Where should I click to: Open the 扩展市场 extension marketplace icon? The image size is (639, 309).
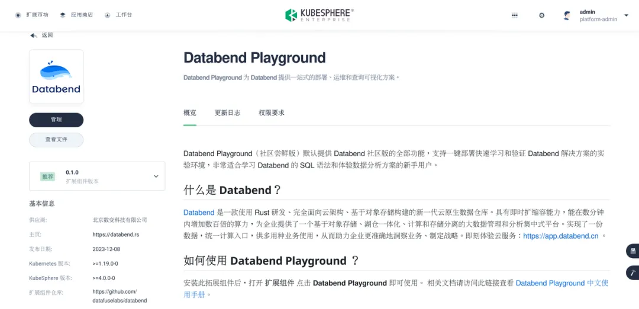pyautogui.click(x=18, y=15)
